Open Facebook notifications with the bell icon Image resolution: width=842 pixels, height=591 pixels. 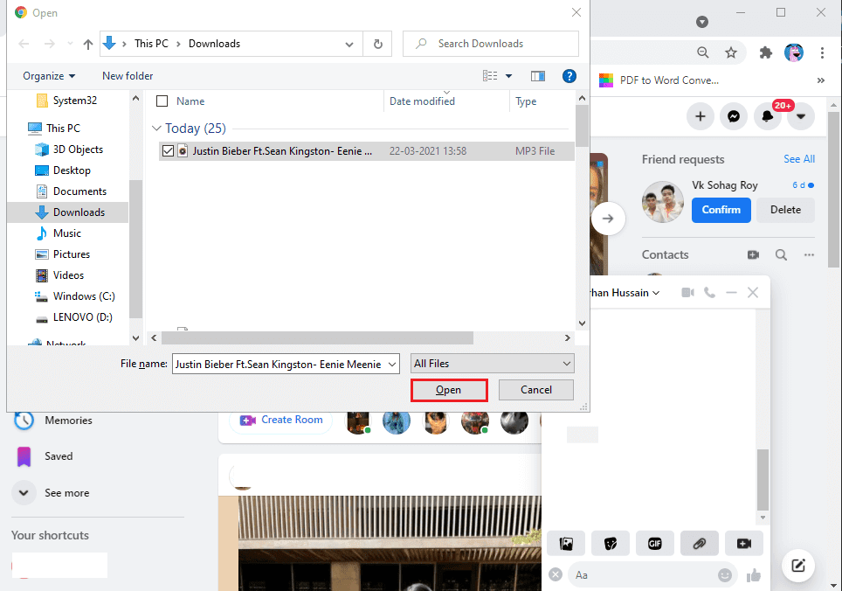(x=767, y=115)
